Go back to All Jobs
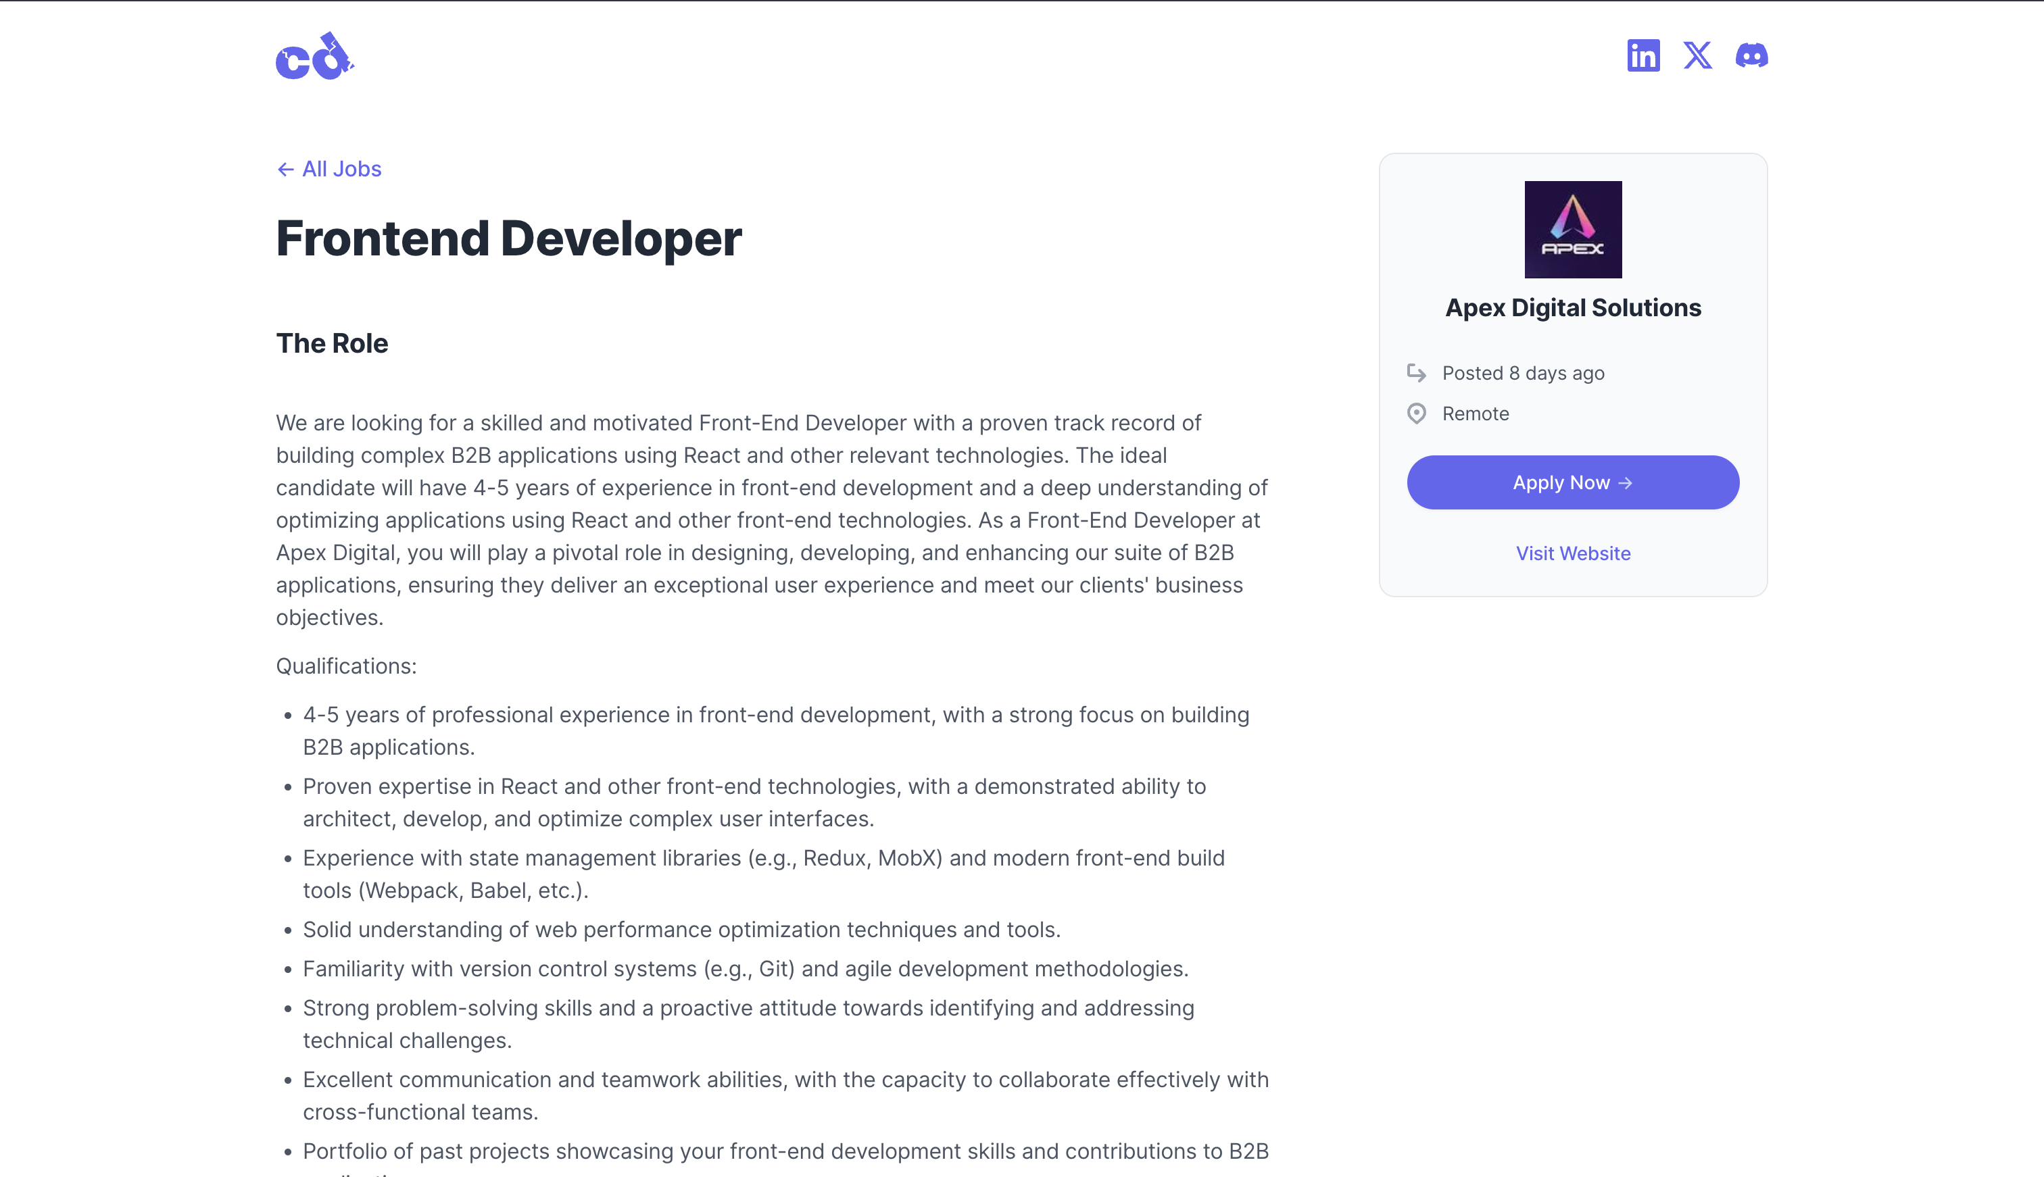 coord(341,169)
